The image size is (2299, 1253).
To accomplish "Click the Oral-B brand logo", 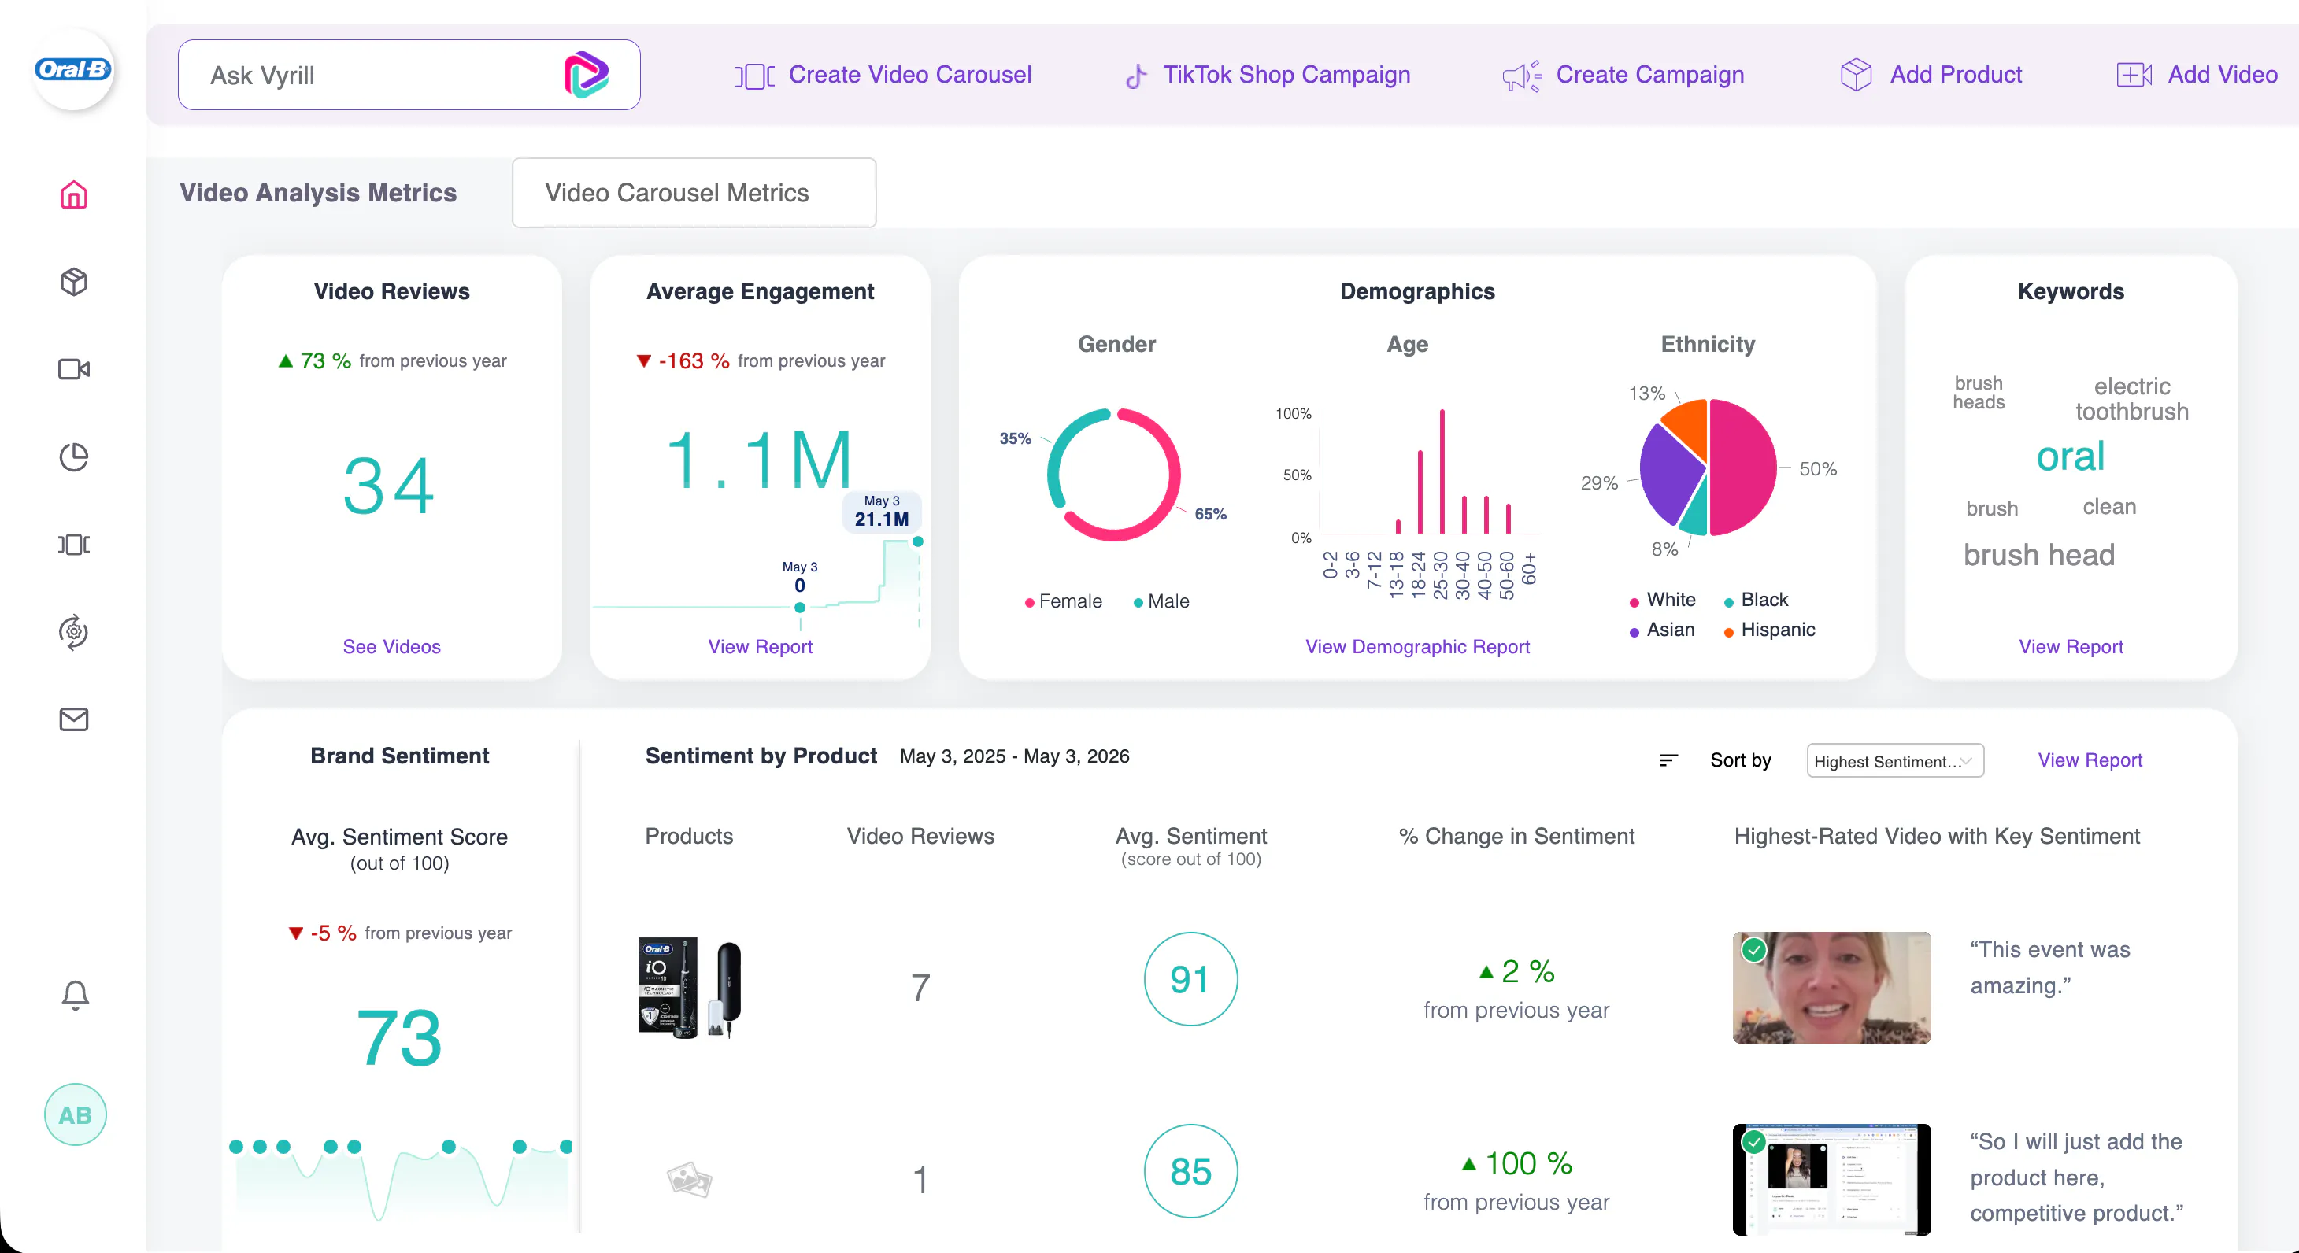I will [x=73, y=69].
